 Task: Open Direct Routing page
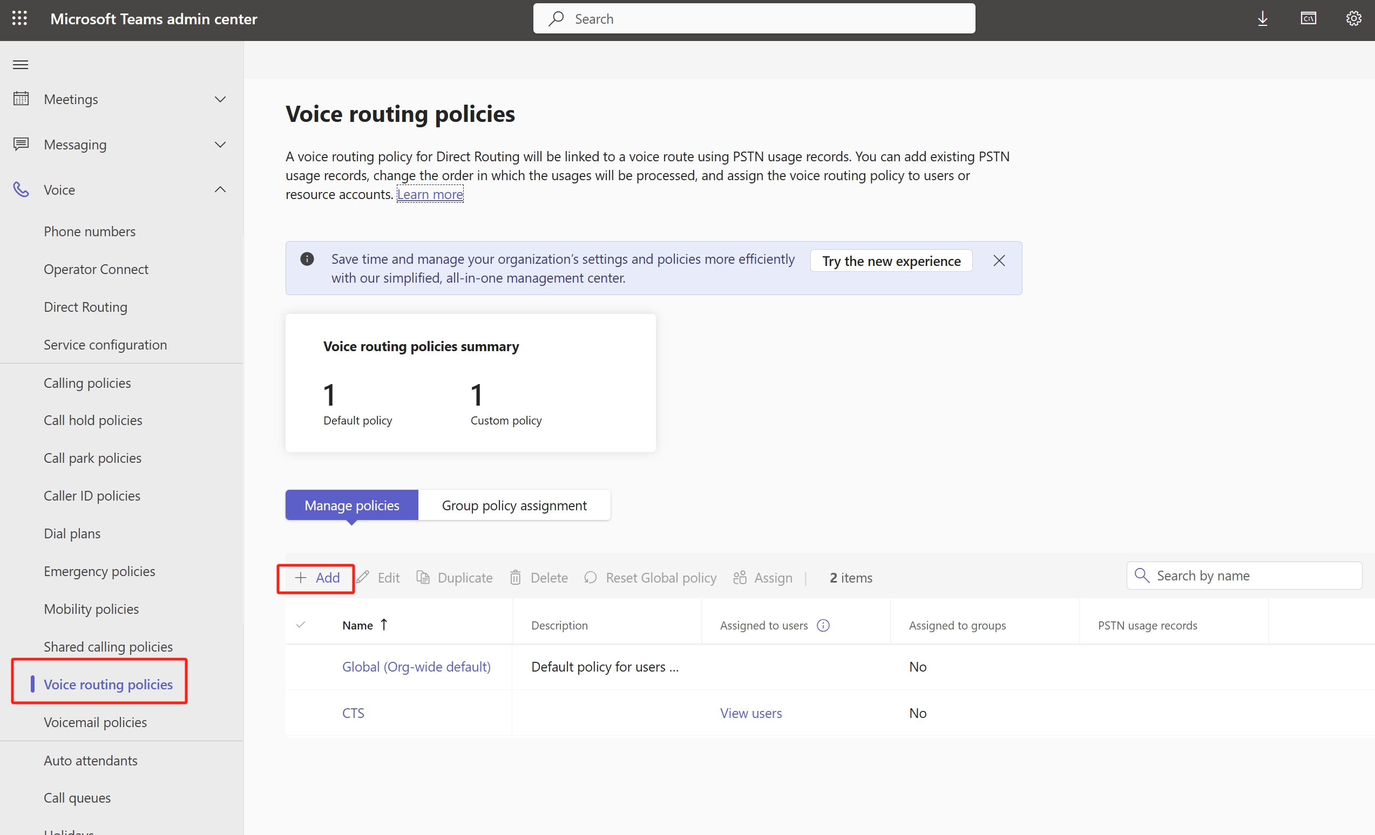(x=85, y=307)
